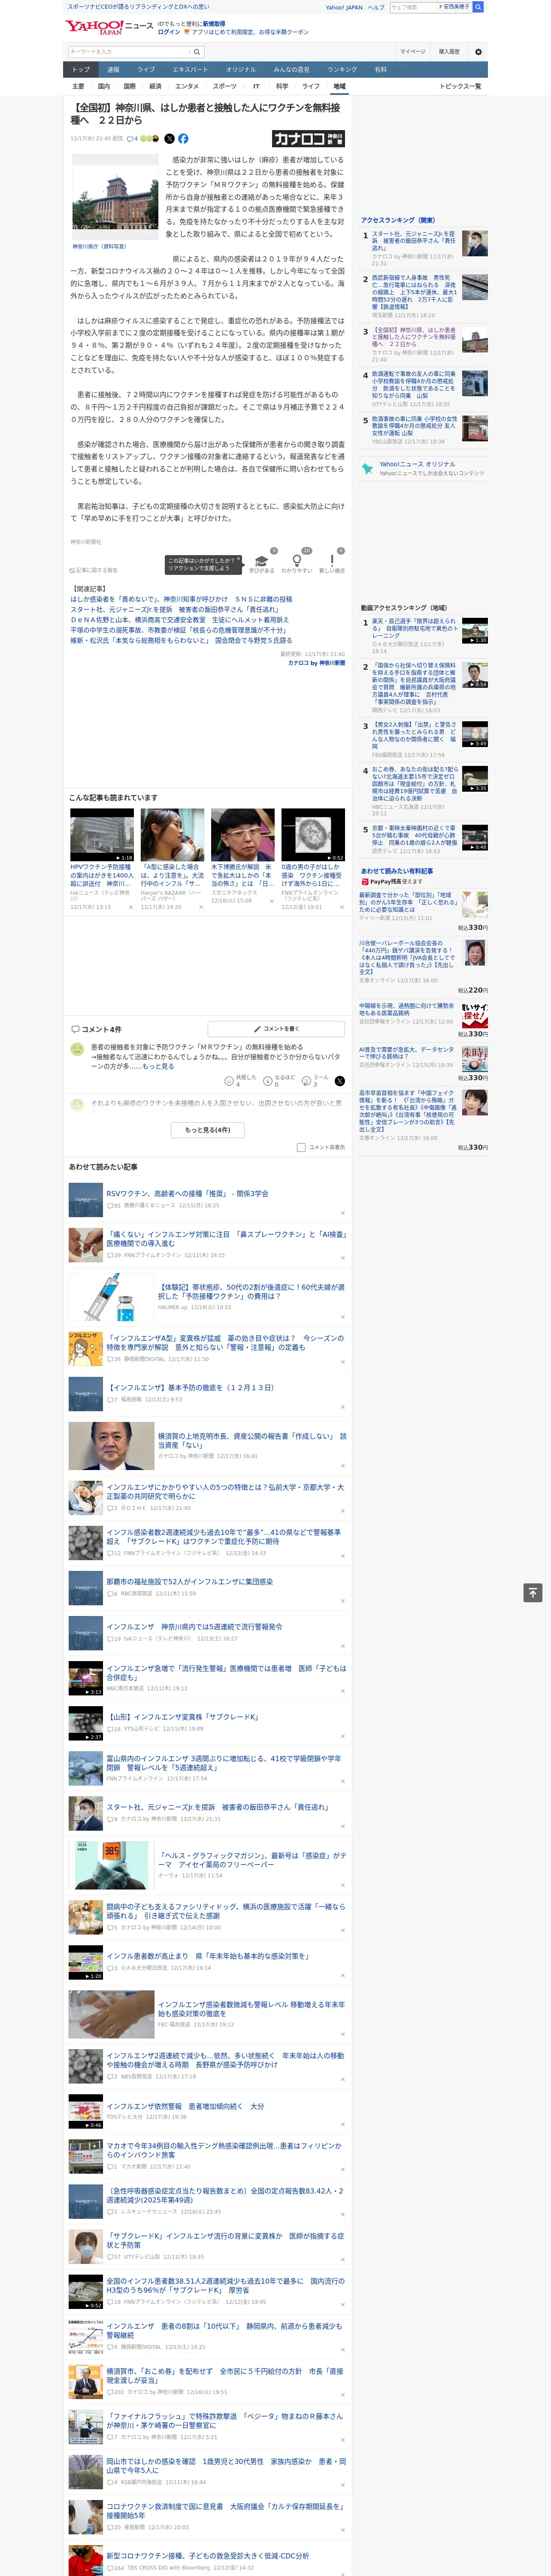Click 購入履歴 link

coord(449,52)
